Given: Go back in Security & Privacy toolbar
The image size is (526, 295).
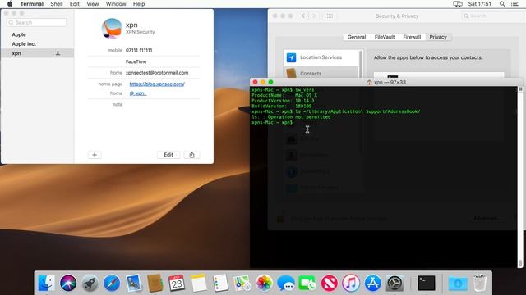Looking at the screenshot, I should [x=303, y=16].
